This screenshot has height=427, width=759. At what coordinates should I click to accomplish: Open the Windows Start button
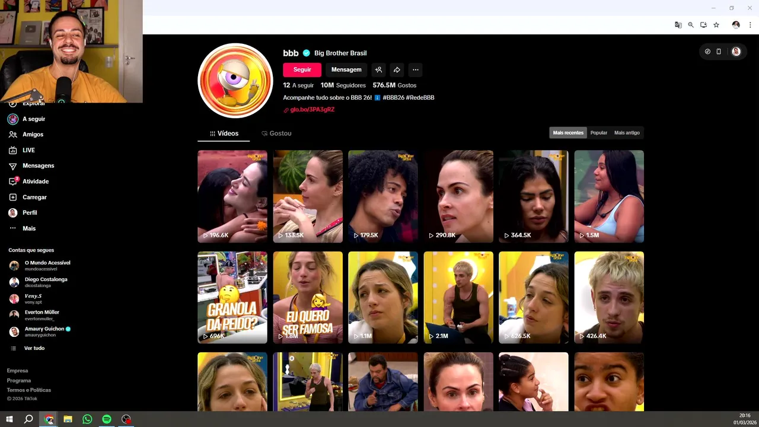[x=9, y=419]
